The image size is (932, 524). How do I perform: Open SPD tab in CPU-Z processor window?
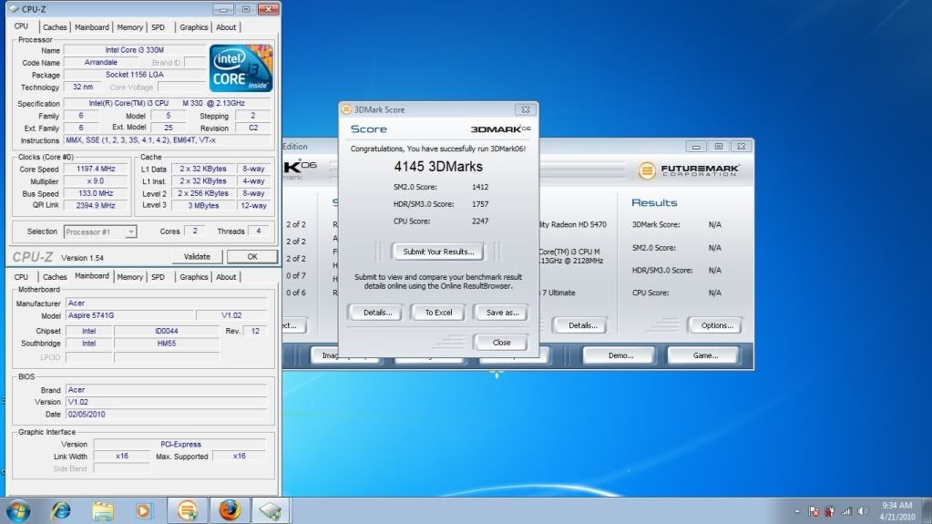[159, 27]
